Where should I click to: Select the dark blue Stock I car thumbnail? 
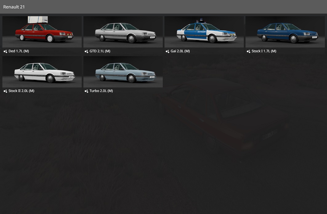point(285,32)
